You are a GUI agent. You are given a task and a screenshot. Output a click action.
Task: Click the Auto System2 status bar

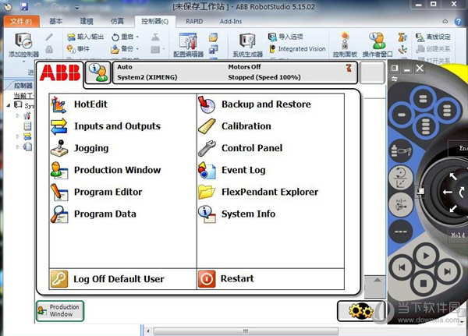pos(235,73)
